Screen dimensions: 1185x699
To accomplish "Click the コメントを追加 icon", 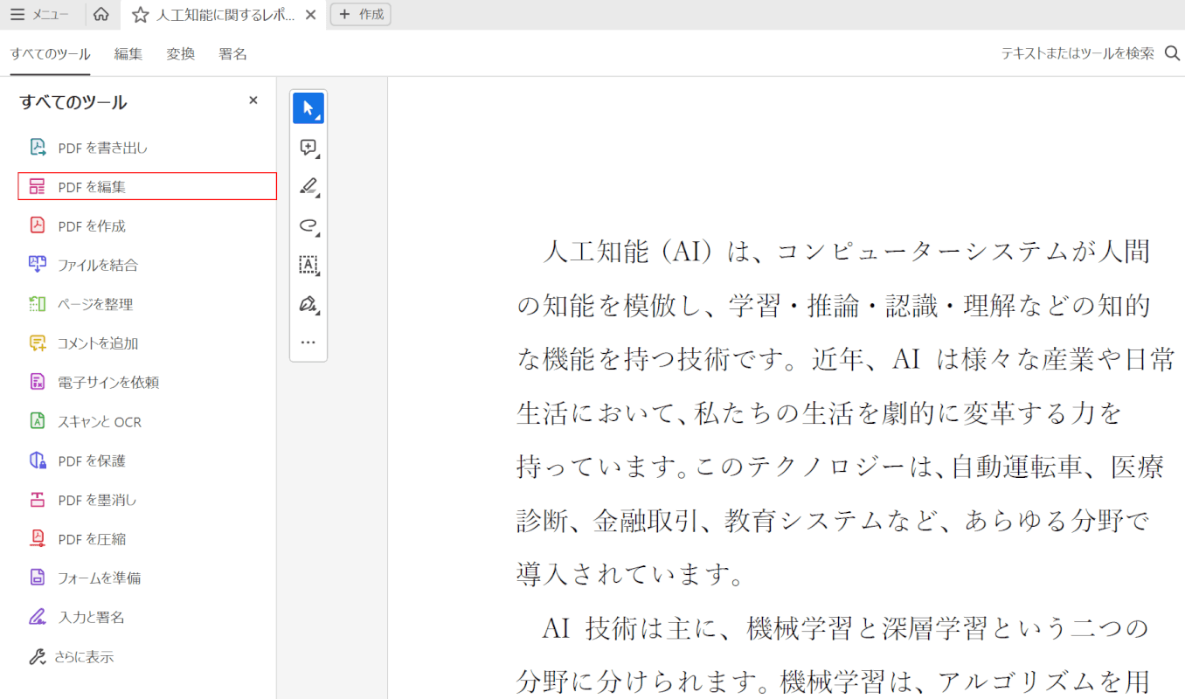I will 38,343.
